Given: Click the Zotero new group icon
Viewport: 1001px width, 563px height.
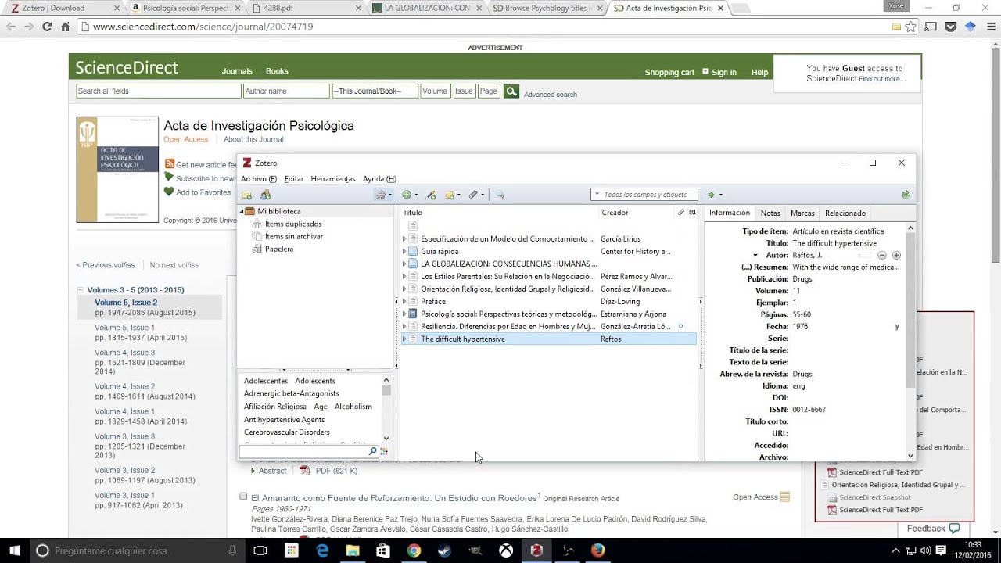Looking at the screenshot, I should (x=265, y=195).
